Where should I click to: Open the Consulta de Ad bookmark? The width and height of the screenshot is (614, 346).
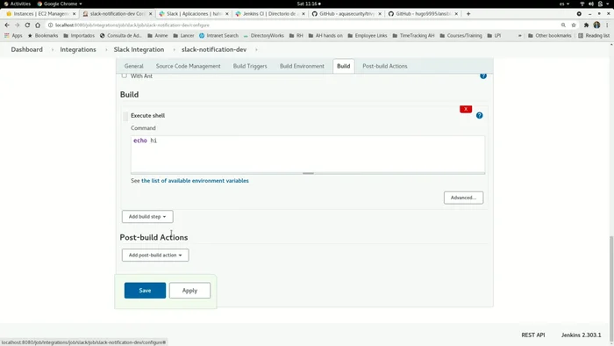pyautogui.click(x=121, y=36)
